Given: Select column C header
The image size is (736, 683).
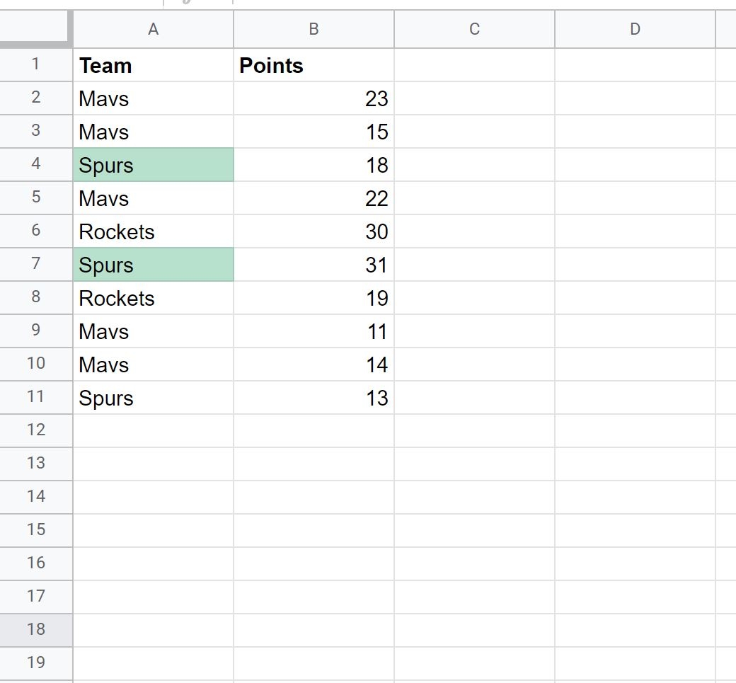Looking at the screenshot, I should [x=474, y=29].
